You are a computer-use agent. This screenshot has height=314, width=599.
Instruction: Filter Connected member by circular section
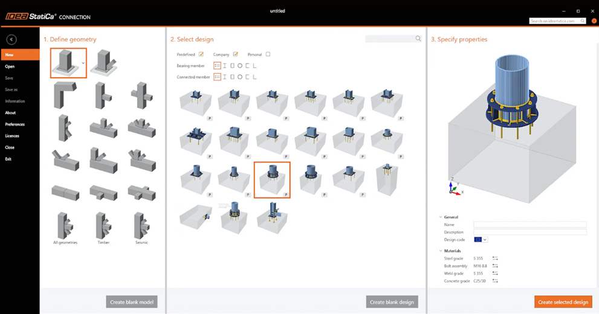click(240, 77)
